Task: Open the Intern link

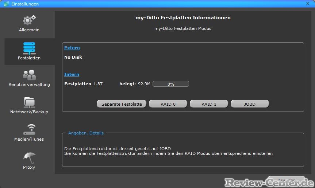Action: 72,74
